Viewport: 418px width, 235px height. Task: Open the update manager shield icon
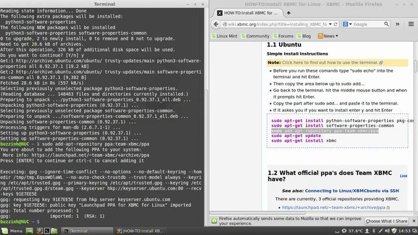(x=394, y=230)
